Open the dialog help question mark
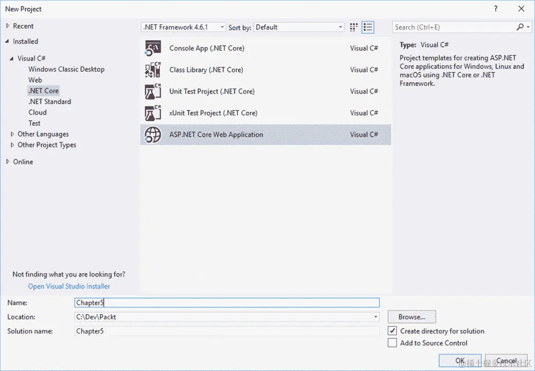Viewport: 535px width, 371px height. coord(496,9)
